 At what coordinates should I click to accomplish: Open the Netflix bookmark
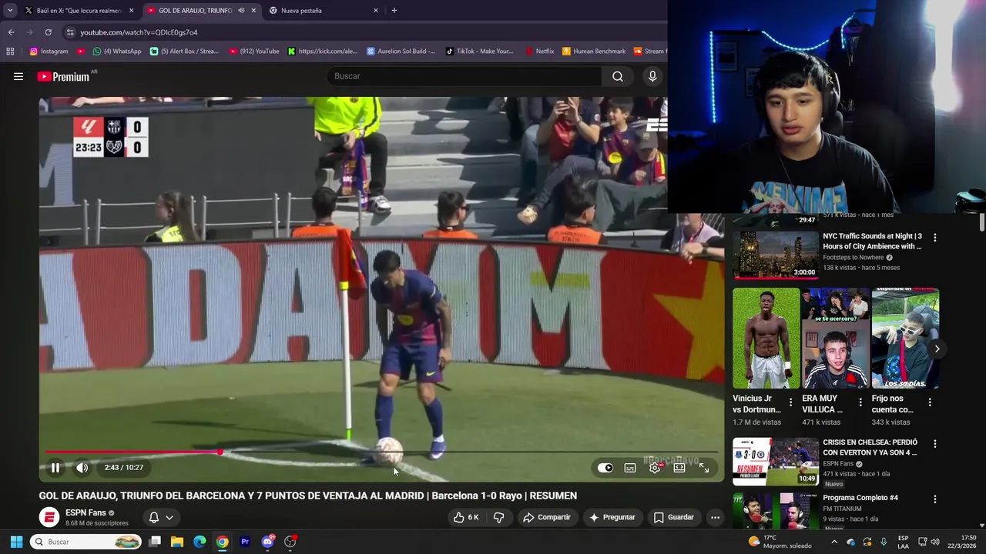pos(539,52)
